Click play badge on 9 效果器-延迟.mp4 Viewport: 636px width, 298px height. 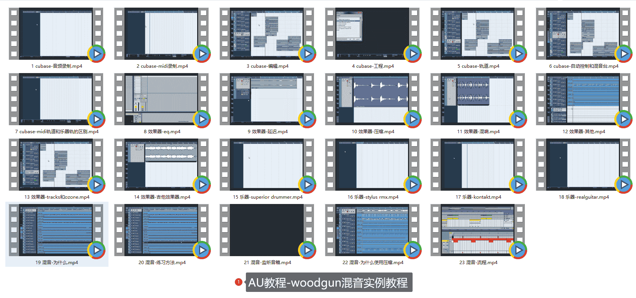(308, 119)
